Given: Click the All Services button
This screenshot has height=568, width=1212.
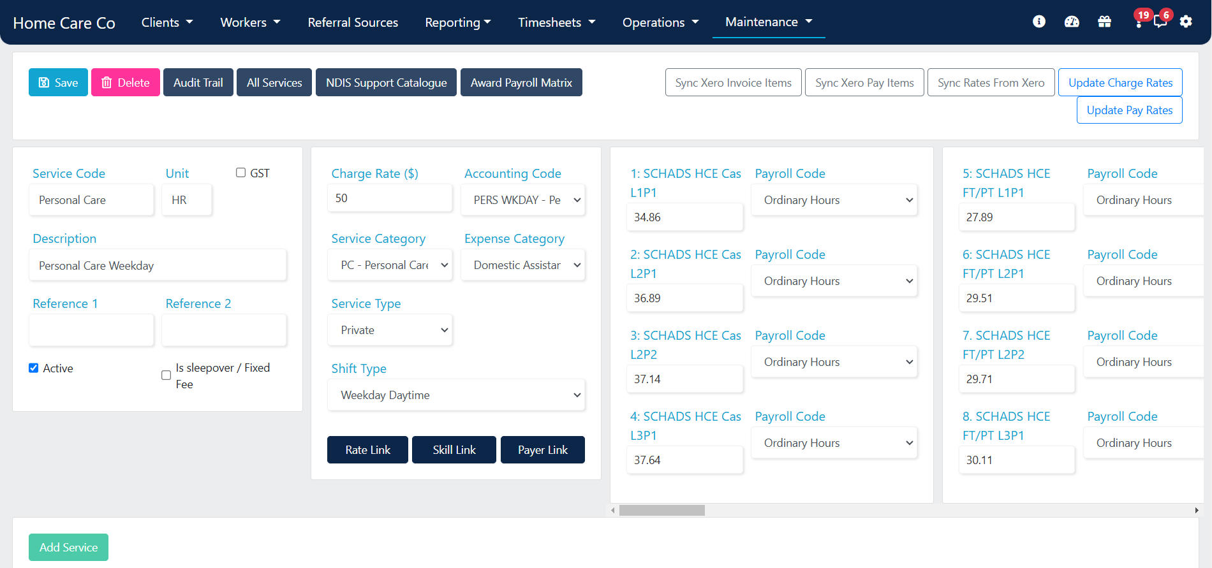Looking at the screenshot, I should point(274,82).
